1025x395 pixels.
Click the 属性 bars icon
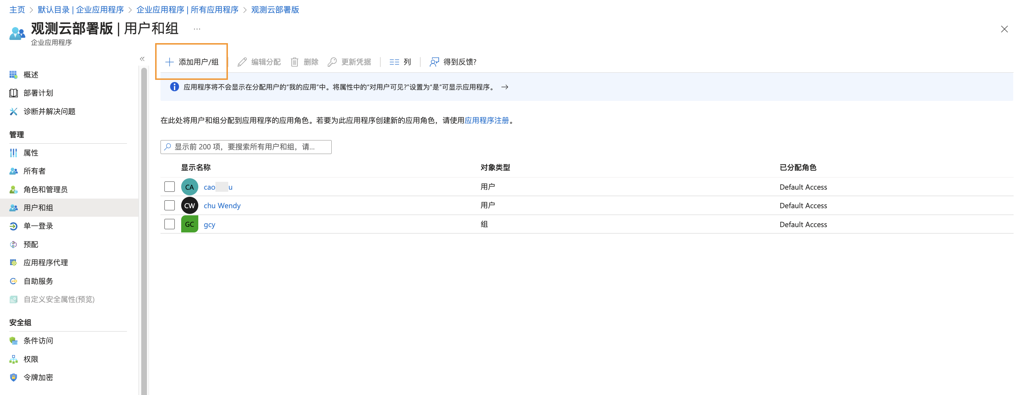pos(14,153)
